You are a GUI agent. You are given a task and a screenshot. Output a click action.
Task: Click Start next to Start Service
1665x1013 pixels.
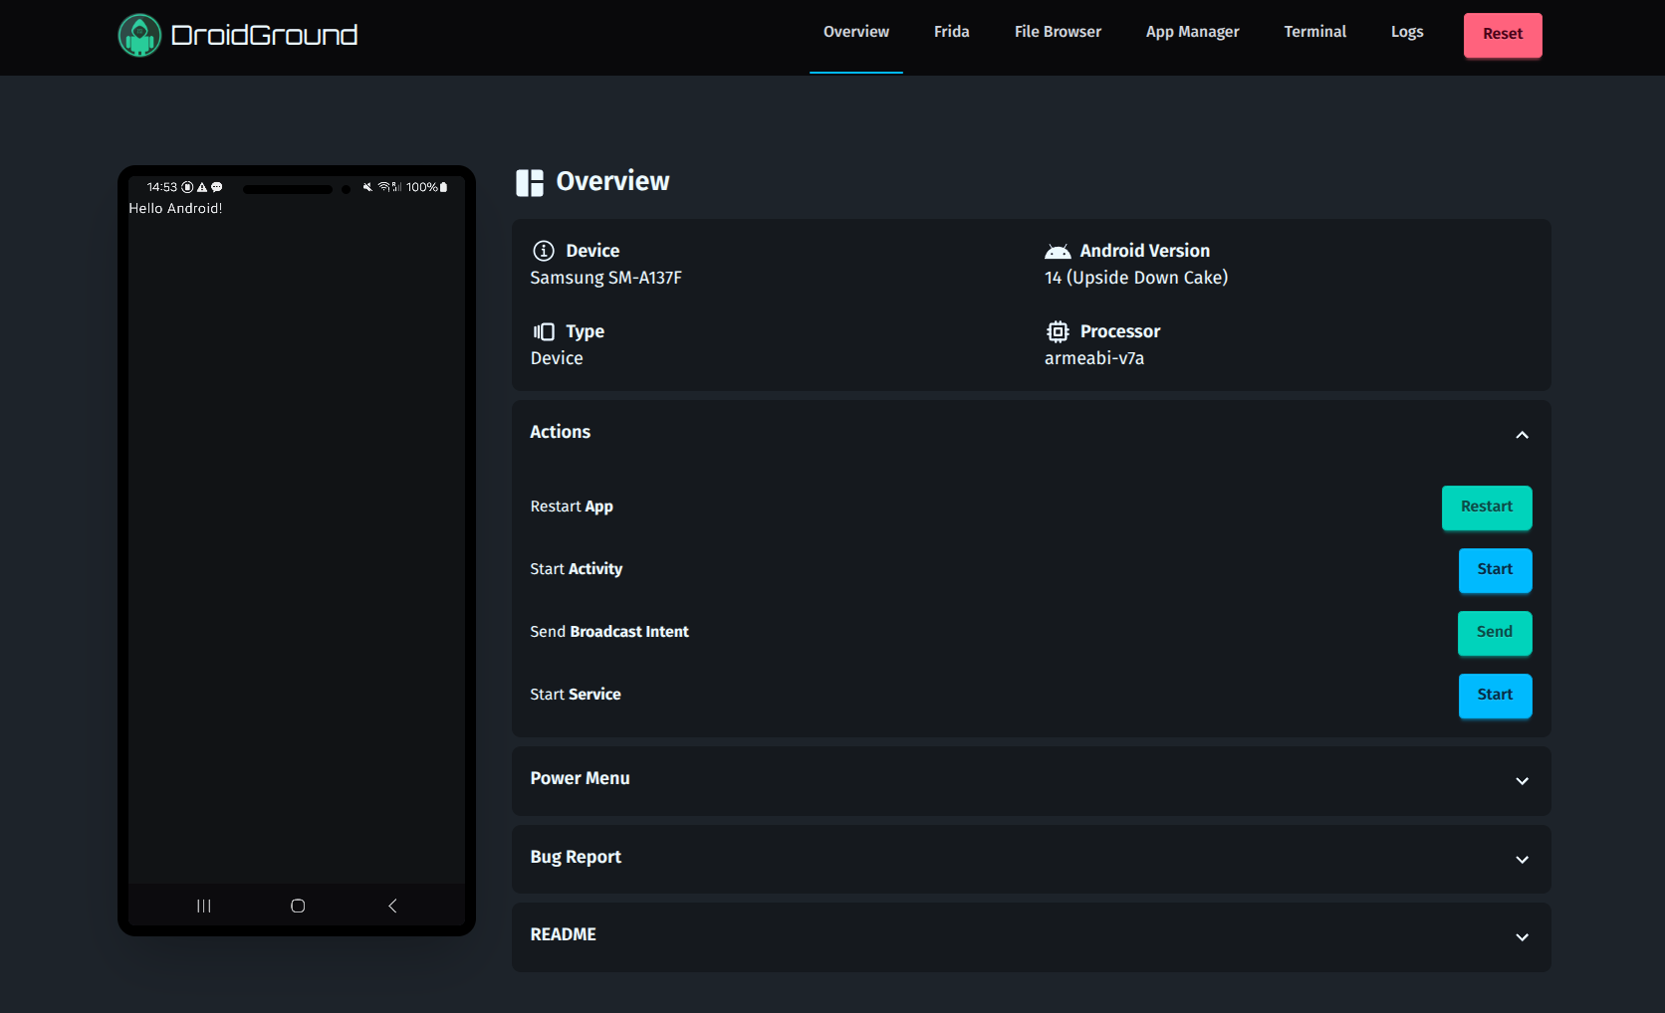[x=1495, y=696]
